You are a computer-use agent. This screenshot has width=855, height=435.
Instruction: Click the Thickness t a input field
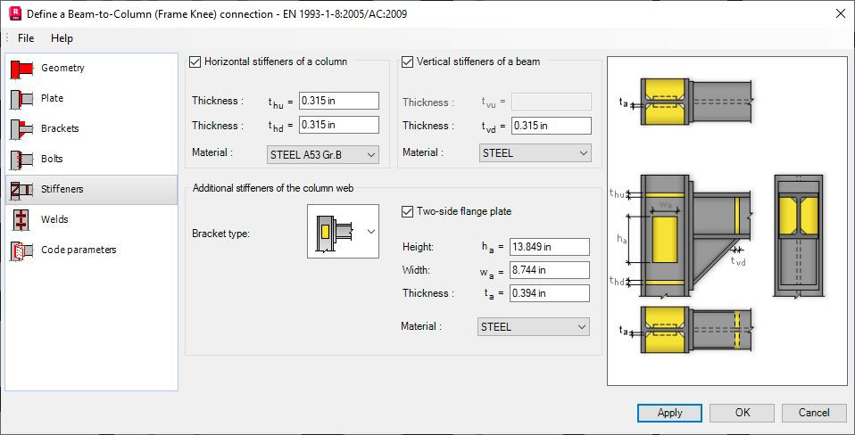click(550, 293)
